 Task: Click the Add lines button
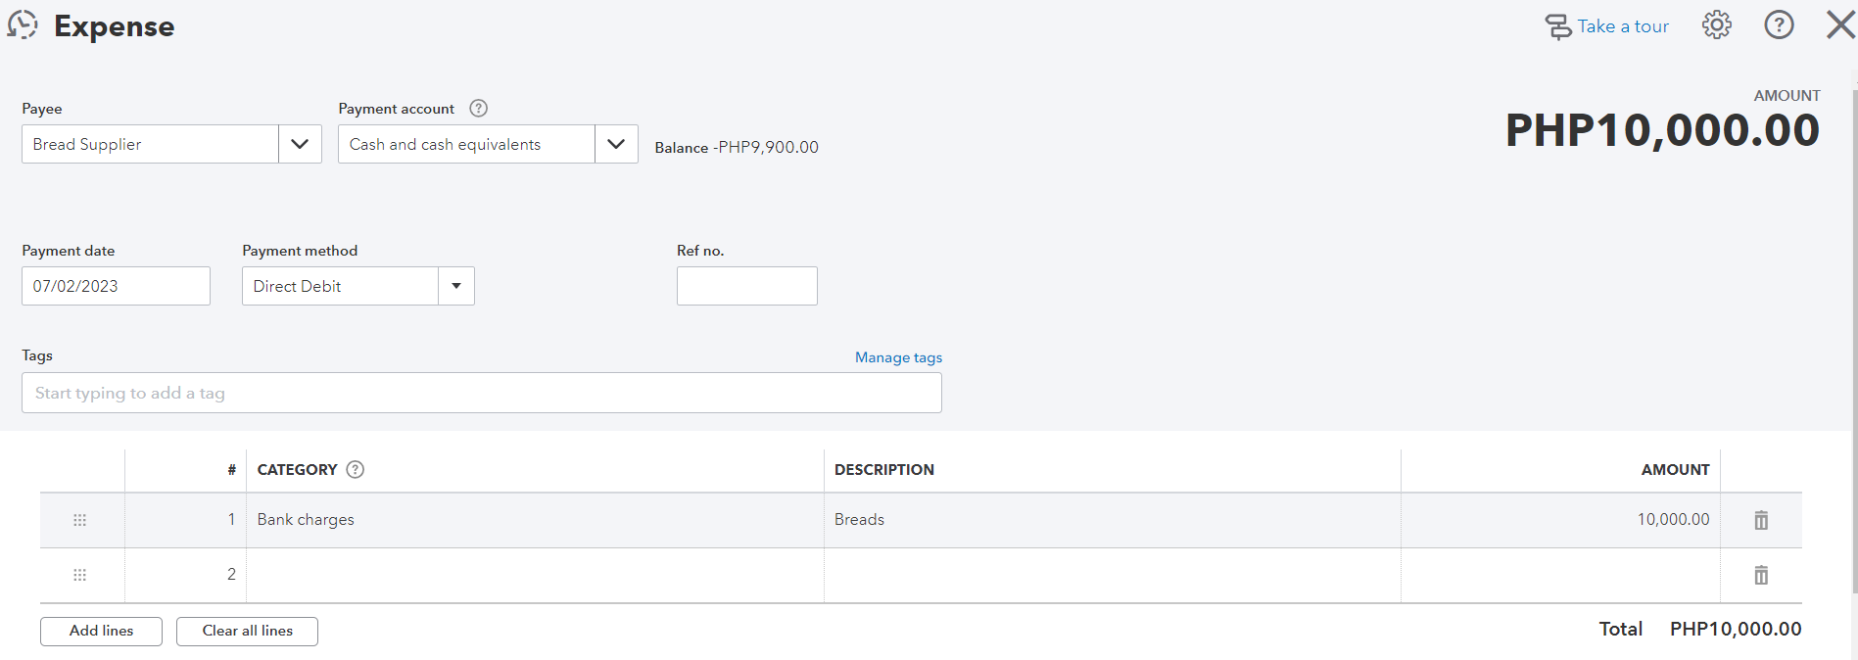(x=101, y=632)
